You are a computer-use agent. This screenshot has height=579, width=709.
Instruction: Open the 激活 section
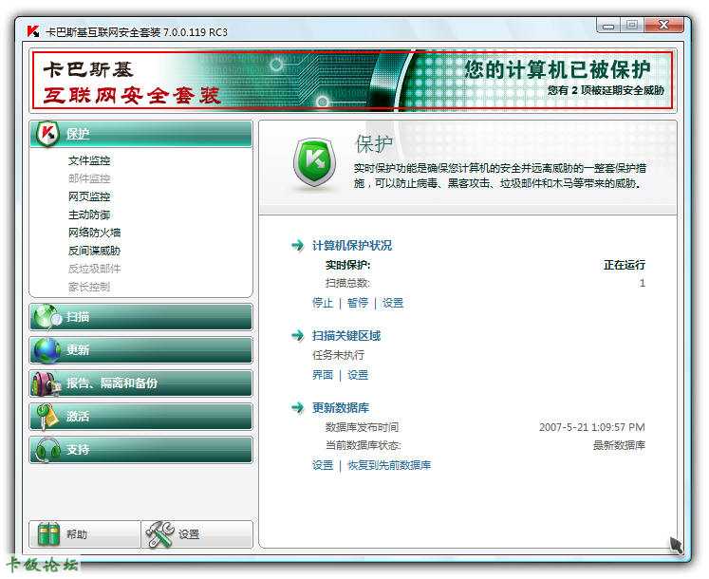[x=140, y=416]
